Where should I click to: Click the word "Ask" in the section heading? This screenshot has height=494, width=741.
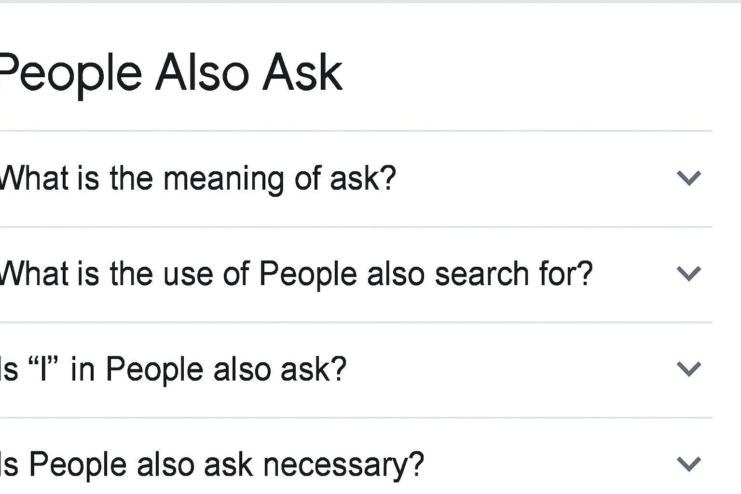coord(302,73)
